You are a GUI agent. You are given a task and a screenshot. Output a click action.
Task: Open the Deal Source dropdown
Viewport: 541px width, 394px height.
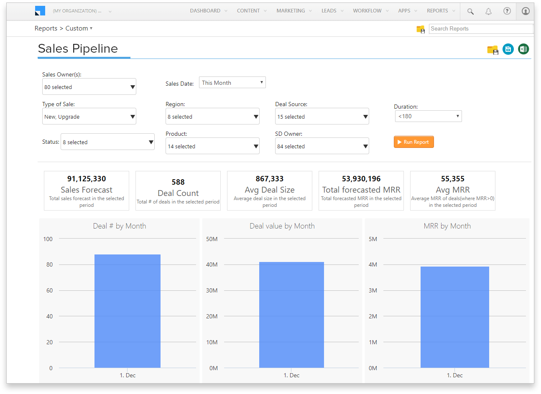[x=322, y=116]
